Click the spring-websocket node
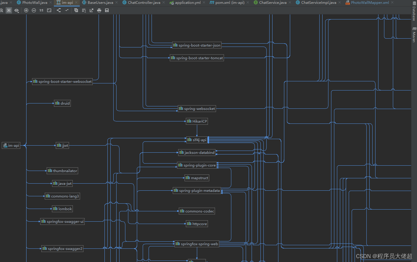This screenshot has height=262, width=417. 197,108
